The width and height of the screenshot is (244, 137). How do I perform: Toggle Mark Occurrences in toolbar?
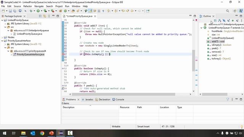[90, 11]
